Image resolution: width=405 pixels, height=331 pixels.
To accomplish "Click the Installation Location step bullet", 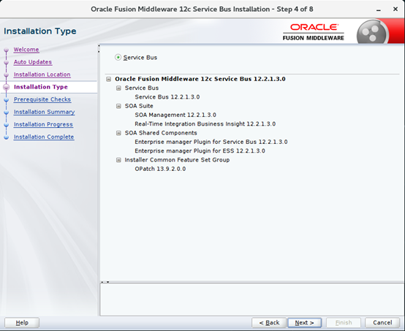I will click(x=7, y=75).
